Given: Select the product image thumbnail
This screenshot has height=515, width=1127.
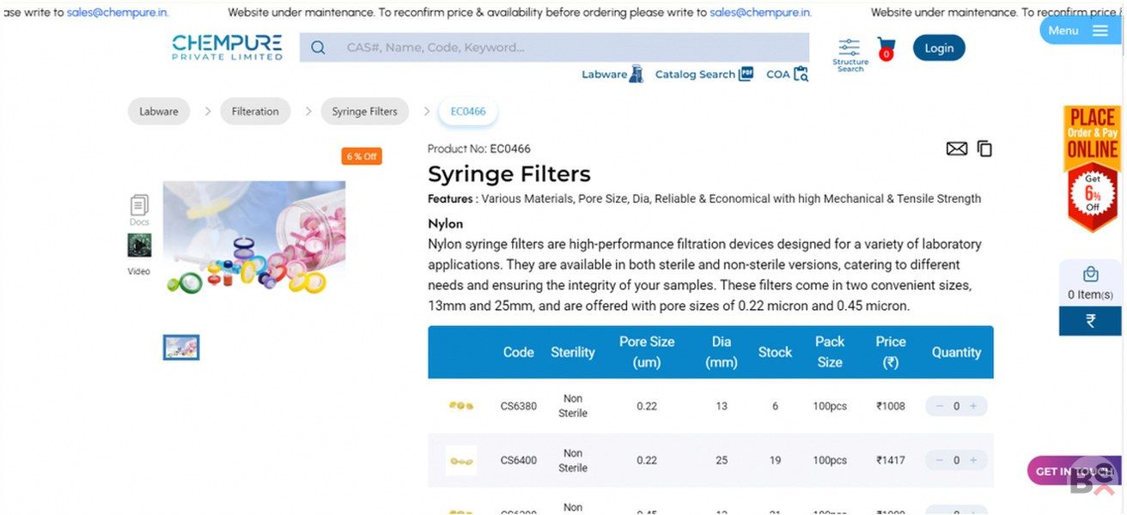Looking at the screenshot, I should pos(181,348).
